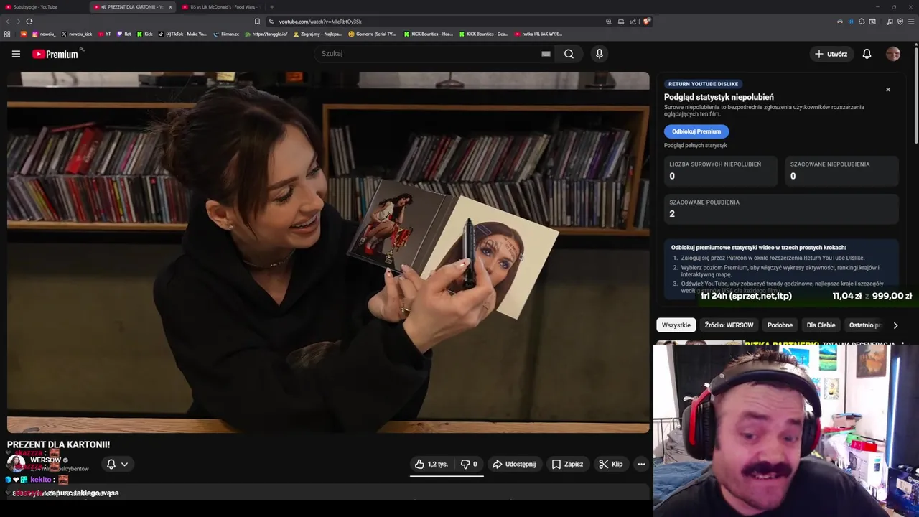Viewport: 919px width, 517px height.
Task: Open browser main hamburger menu
Action: coord(911,22)
